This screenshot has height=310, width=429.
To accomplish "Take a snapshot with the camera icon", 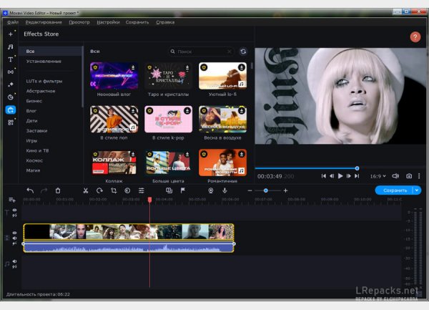I will tap(409, 176).
